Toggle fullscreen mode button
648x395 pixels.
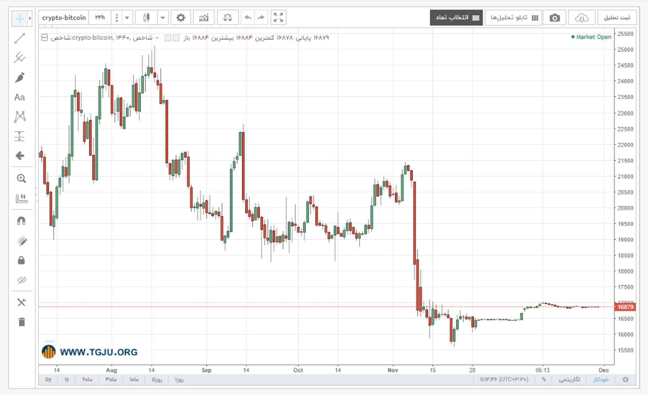click(x=278, y=18)
